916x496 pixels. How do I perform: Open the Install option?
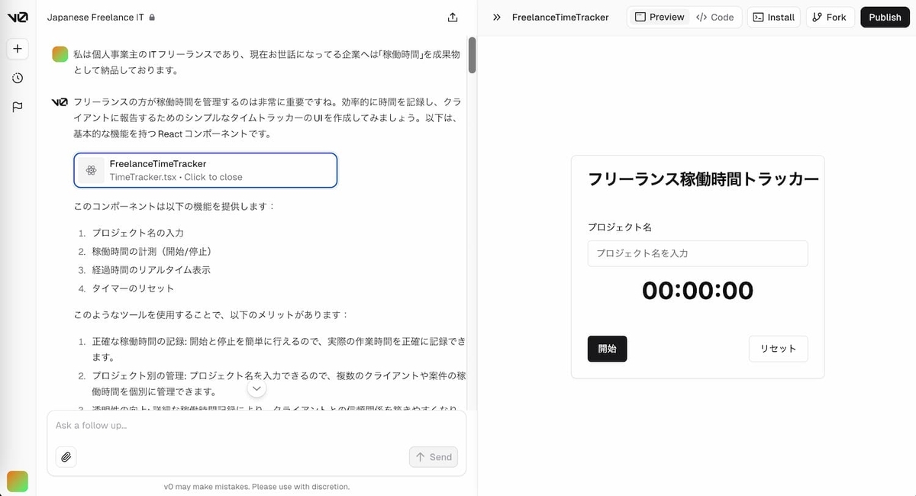coord(773,16)
